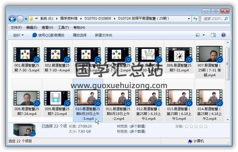This screenshot has width=238, height=152.
Task: Open the recent pages dropdown arrow
Action: tap(26, 19)
